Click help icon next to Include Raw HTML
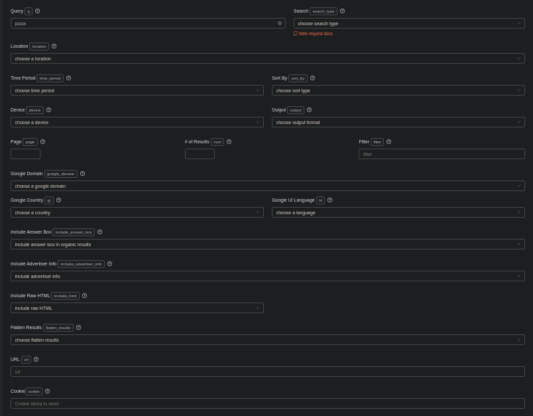The height and width of the screenshot is (416, 533). 84,296
